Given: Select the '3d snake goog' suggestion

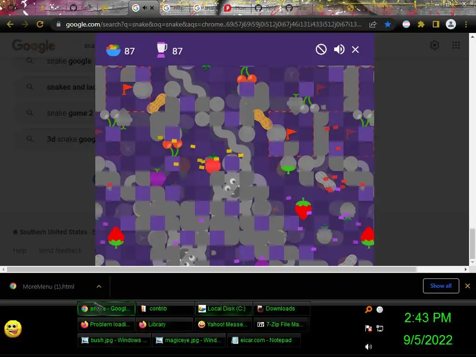Looking at the screenshot, I should pos(71,139).
